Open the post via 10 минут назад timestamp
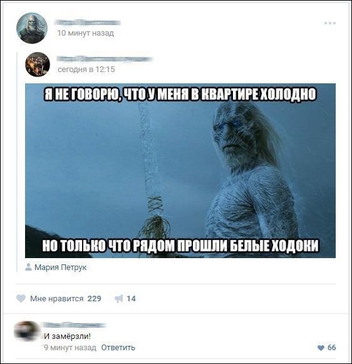Viewport: 352px width, 364px height. (85, 33)
